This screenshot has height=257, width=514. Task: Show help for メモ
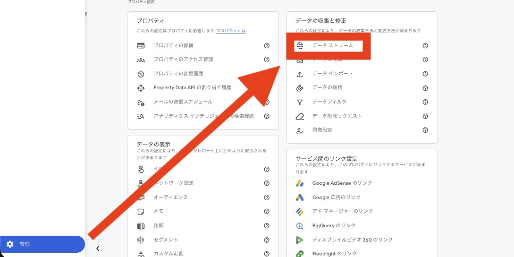tap(266, 211)
